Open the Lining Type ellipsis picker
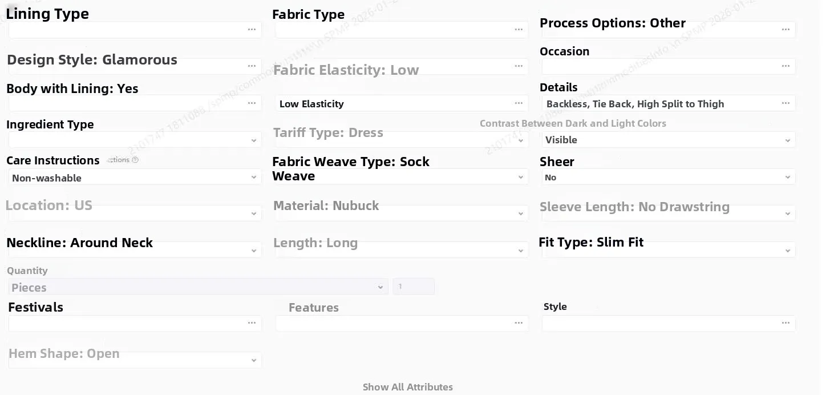Viewport: 830px width, 395px height. point(252,30)
